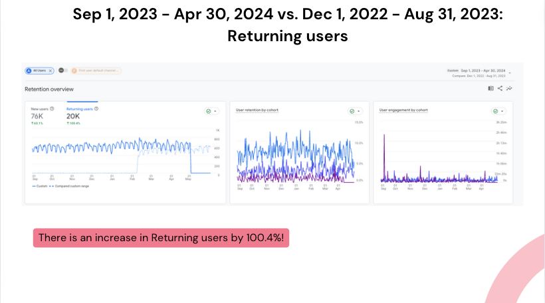545x303 pixels.
Task: Open dropdown arrow on the users chart card
Action: pyautogui.click(x=215, y=111)
